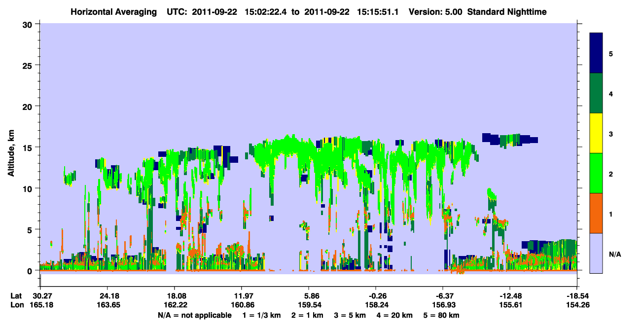Click the orange color bar segment 1
This screenshot has width=641, height=329.
(596, 213)
